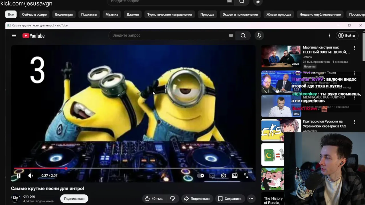Click the background window search magnifier icon
This screenshot has width=365, height=205.
point(242,1)
